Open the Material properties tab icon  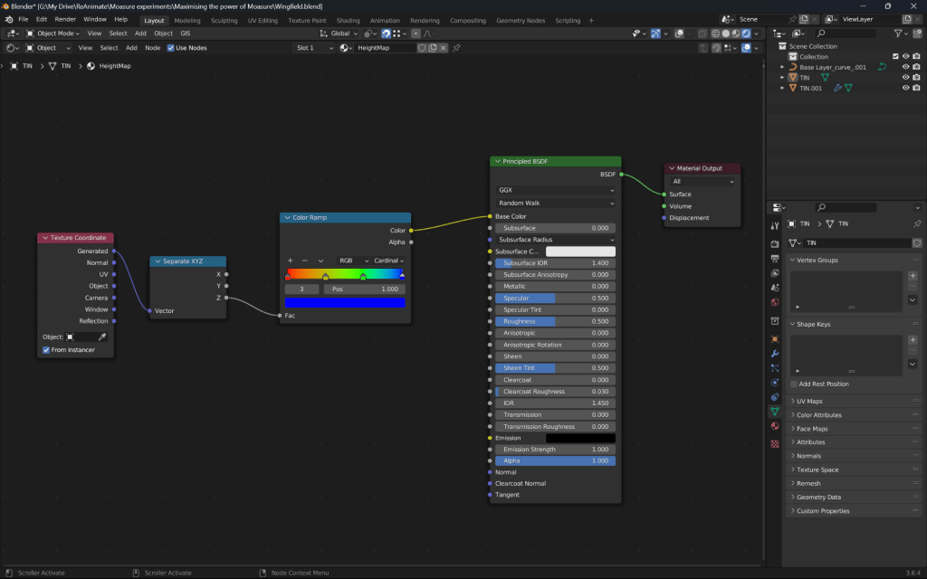coord(774,425)
